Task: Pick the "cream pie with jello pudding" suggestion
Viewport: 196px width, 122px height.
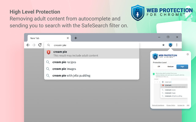Action: (71, 75)
